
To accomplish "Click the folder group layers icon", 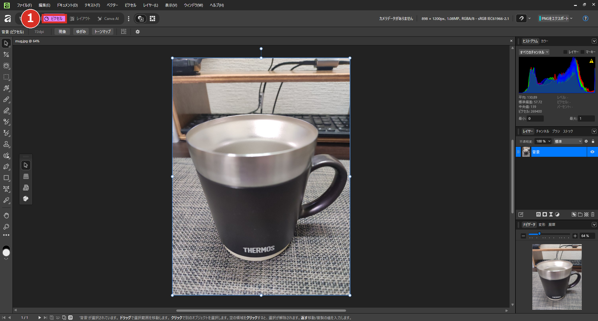I will 580,214.
